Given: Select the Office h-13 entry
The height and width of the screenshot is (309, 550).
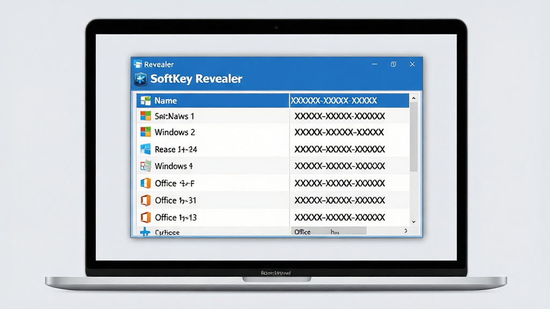Looking at the screenshot, I should [x=213, y=218].
